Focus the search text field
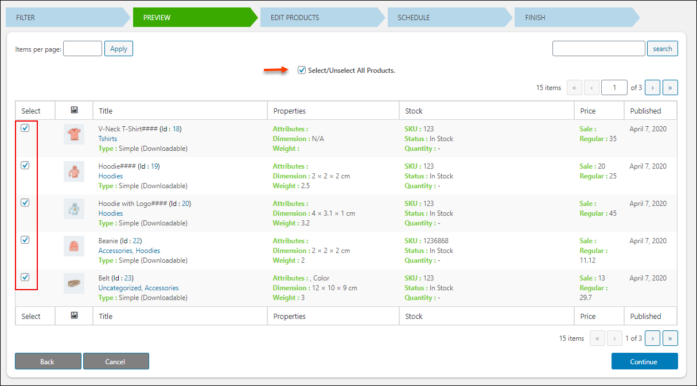 point(599,49)
